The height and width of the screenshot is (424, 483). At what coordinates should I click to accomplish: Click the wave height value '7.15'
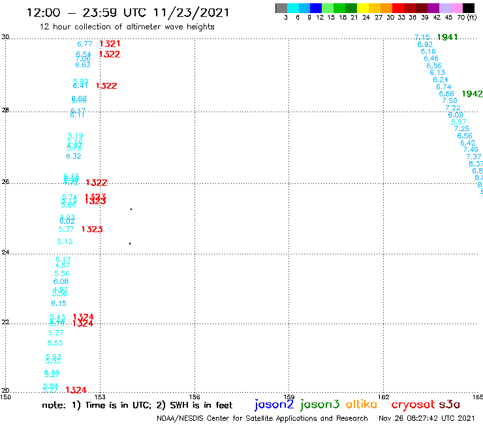[422, 37]
